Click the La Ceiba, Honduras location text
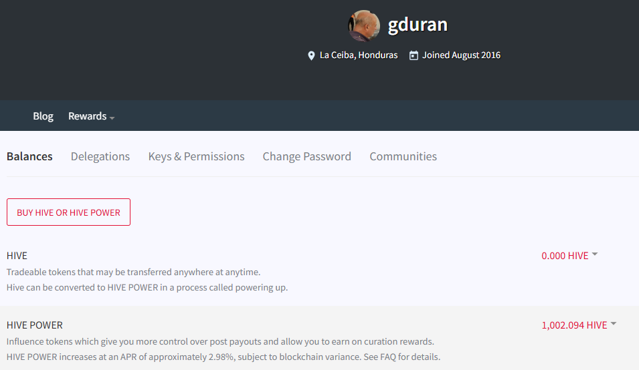Screen dimensions: 639x370 359,55
